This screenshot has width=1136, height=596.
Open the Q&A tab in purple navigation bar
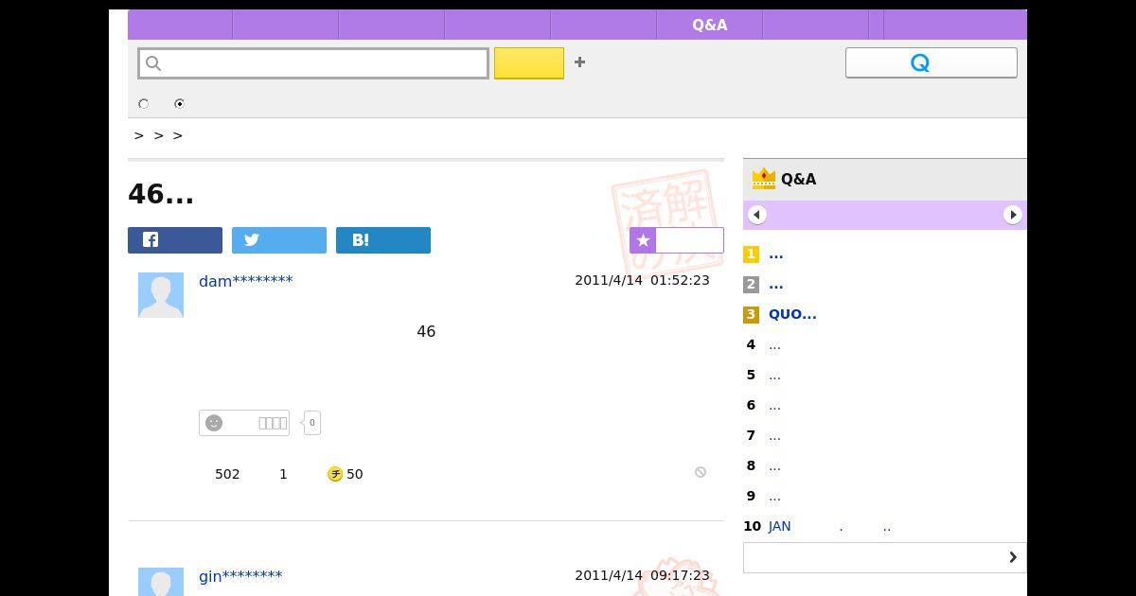point(709,25)
